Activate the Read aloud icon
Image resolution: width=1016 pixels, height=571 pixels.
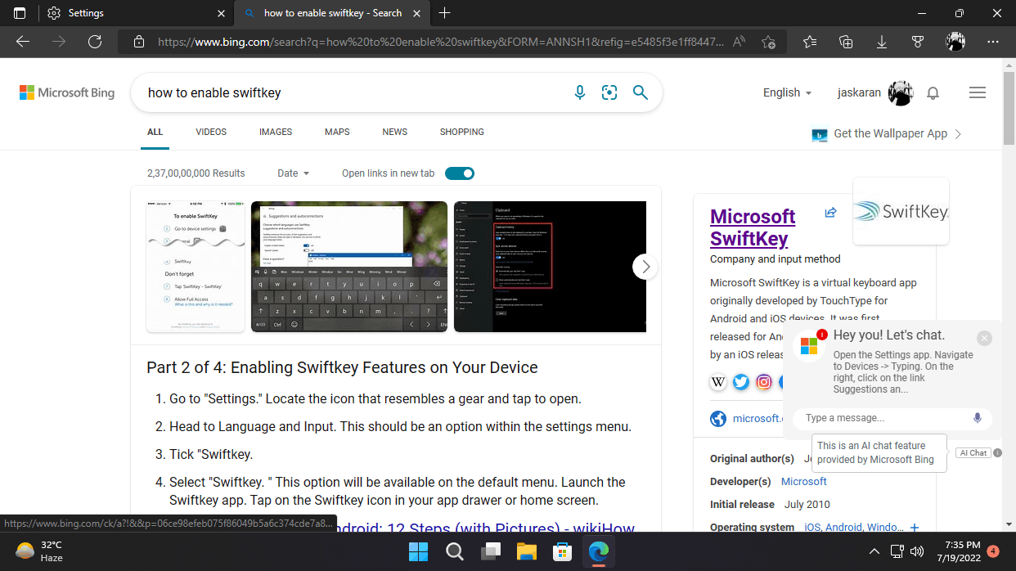tap(740, 42)
